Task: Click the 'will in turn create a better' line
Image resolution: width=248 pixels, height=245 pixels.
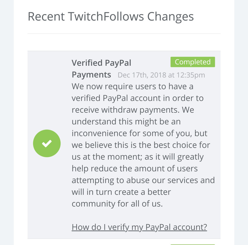Action: [121, 192]
